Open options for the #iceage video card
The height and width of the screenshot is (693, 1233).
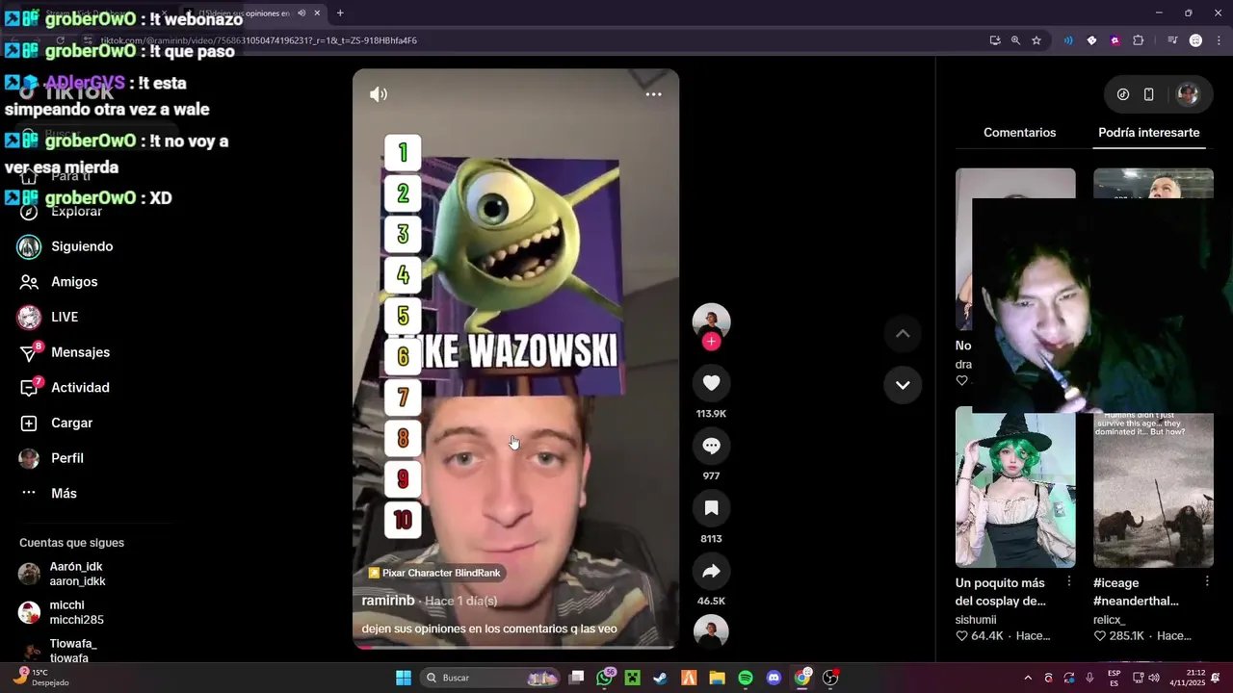tap(1206, 582)
